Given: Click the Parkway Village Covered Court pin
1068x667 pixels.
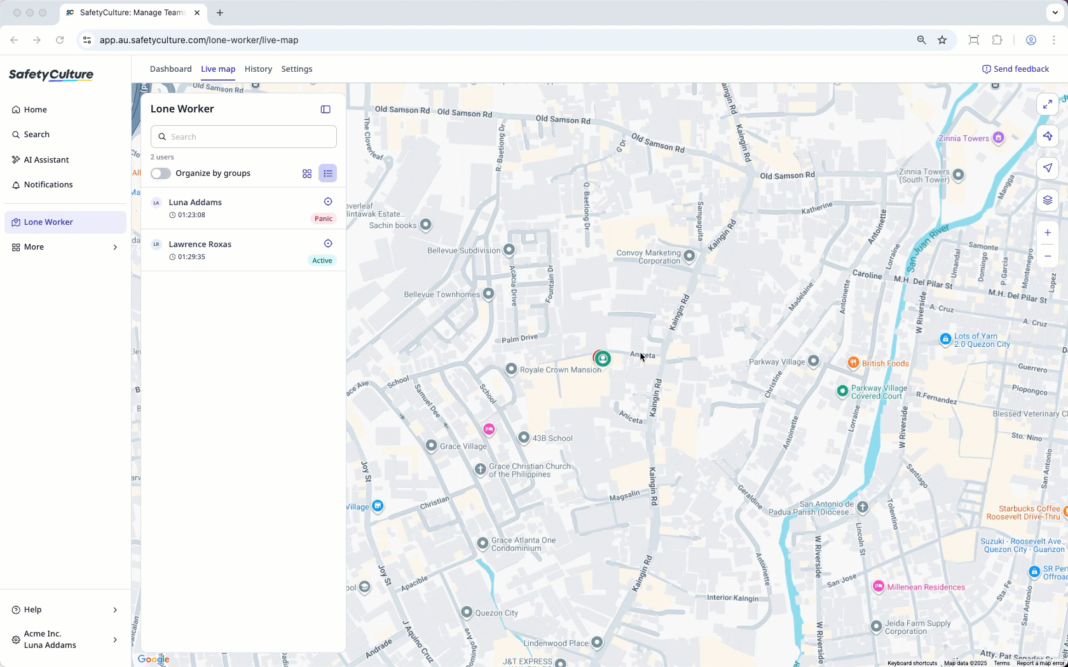Looking at the screenshot, I should [x=842, y=391].
